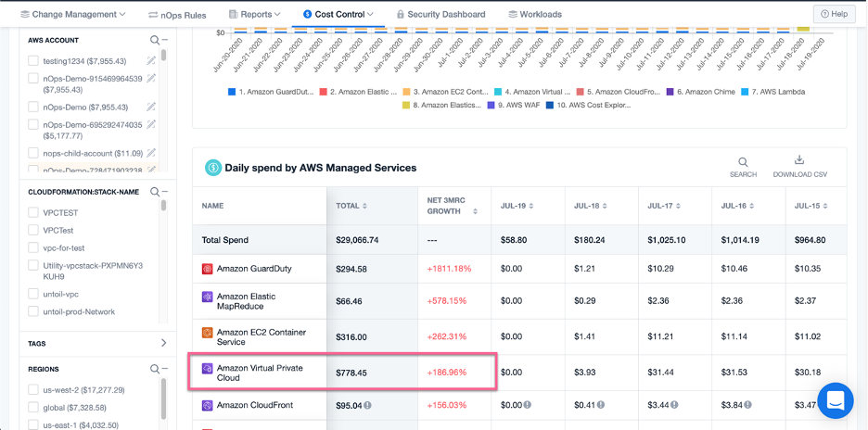Screen dimensions: 868x430
Task: Collapse the AWS Account filter section
Action: [164, 40]
